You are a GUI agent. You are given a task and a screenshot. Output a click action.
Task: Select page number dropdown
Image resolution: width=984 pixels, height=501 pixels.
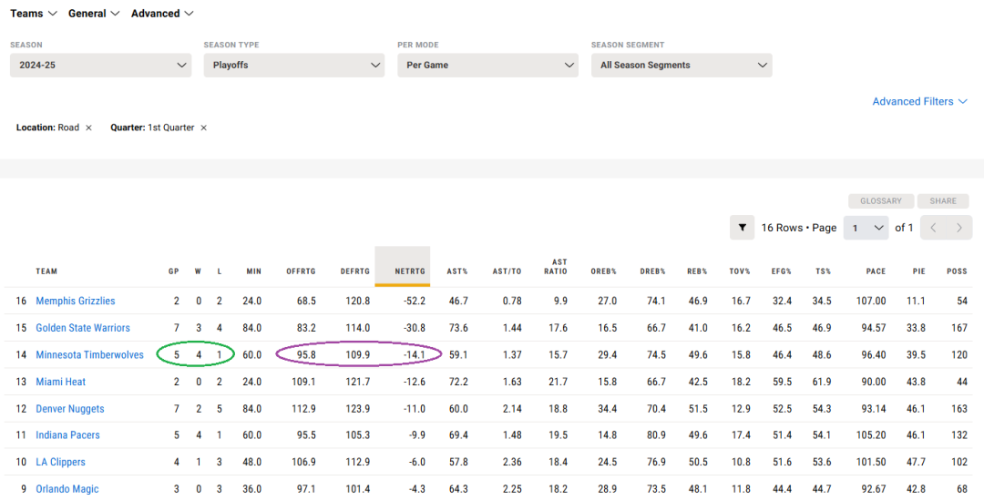coord(866,228)
